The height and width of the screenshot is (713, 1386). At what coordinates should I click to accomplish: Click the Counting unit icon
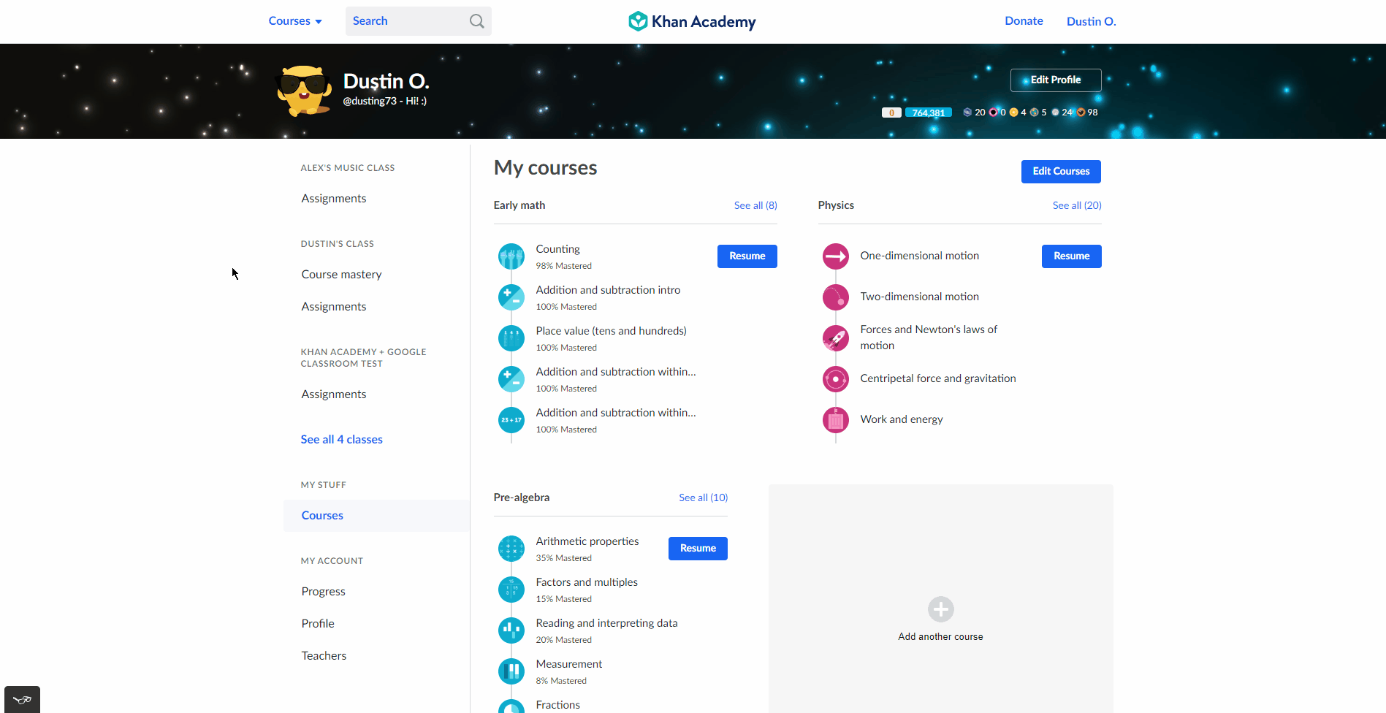(511, 256)
